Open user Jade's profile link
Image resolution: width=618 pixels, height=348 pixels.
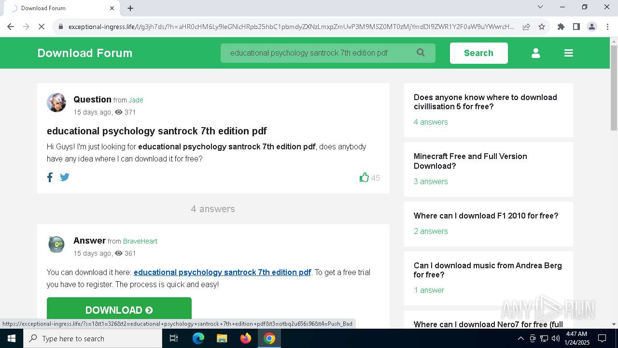[136, 100]
